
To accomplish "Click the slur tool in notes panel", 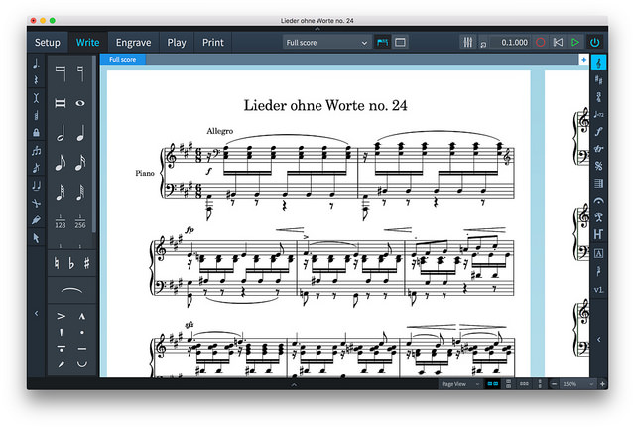I will point(71,290).
